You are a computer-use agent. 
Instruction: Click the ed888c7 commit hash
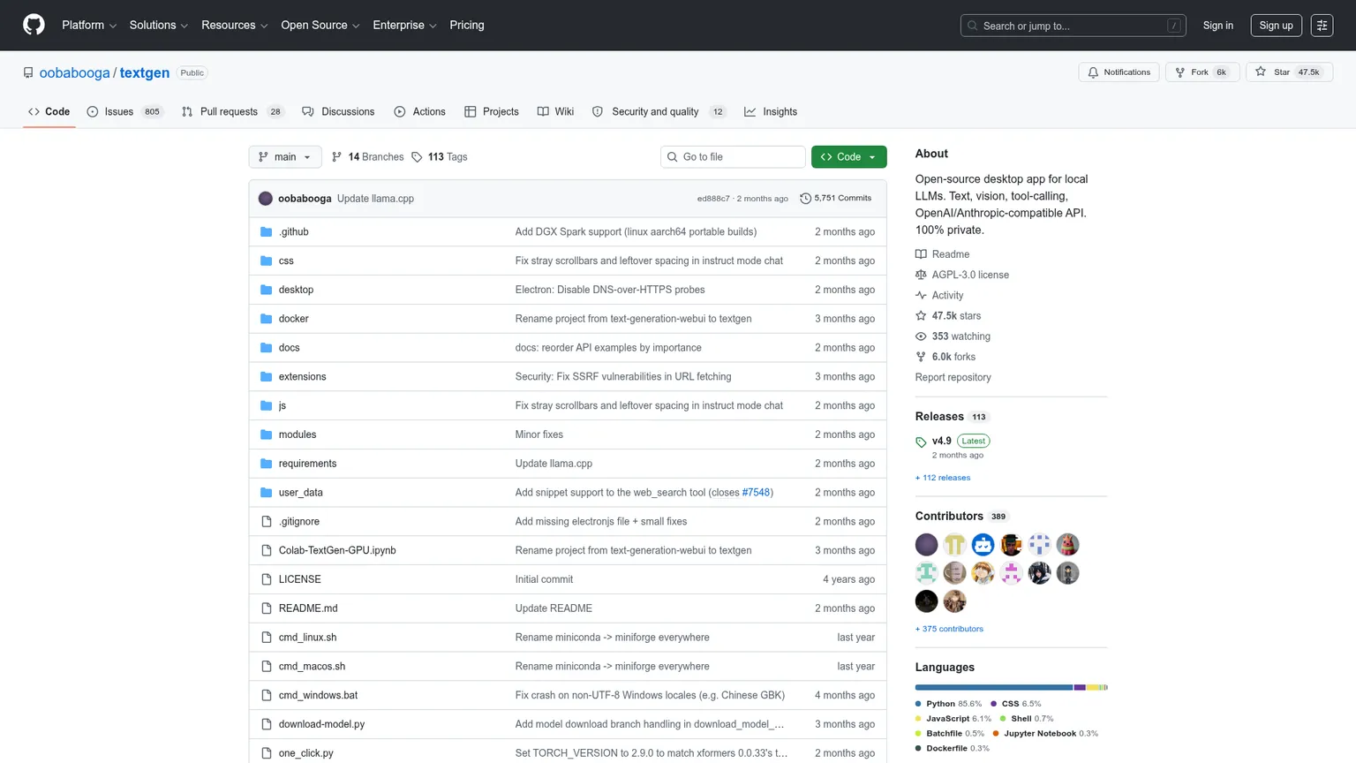point(713,199)
